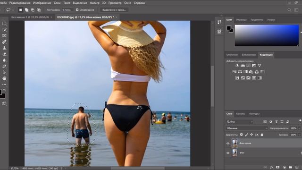This screenshot has width=302, height=170.
Task: Select the Frame tool with crossed box
Action: click(x=4, y=36)
